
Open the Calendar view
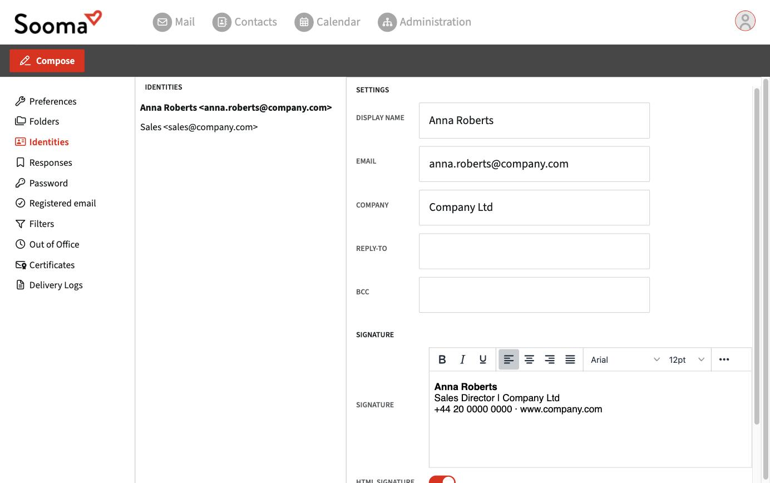327,22
